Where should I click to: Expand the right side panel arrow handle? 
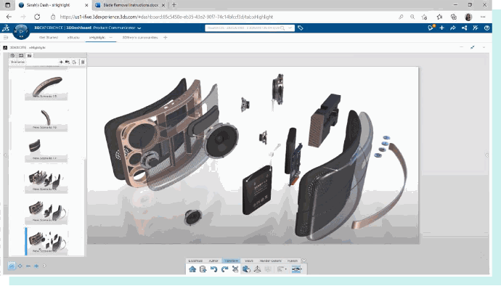(487, 155)
